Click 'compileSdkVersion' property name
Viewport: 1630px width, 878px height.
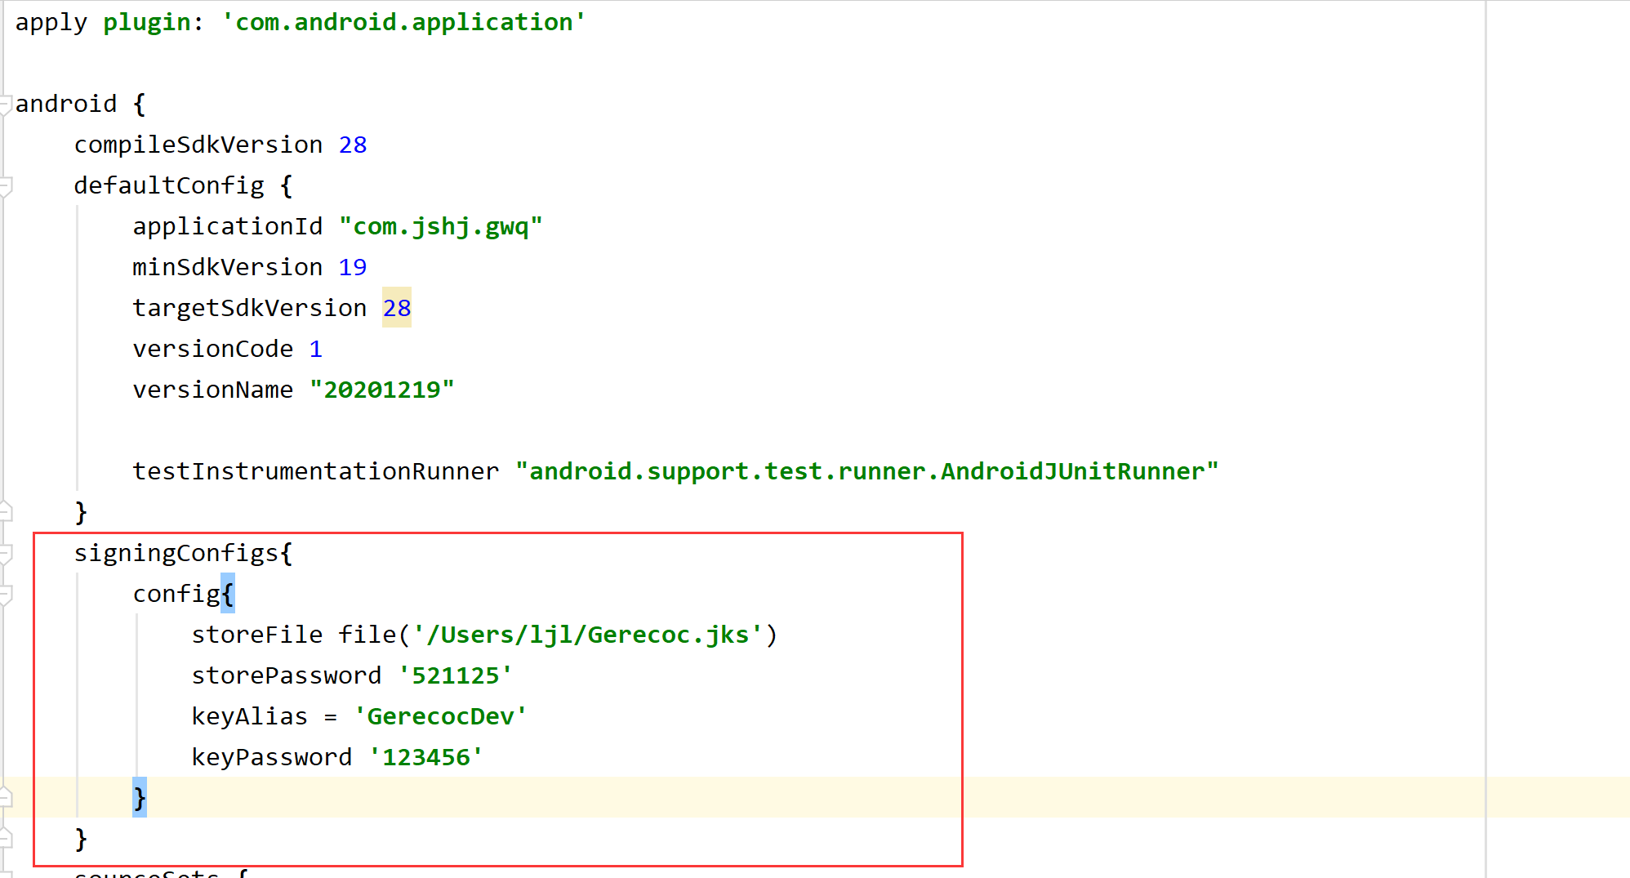[x=198, y=145]
